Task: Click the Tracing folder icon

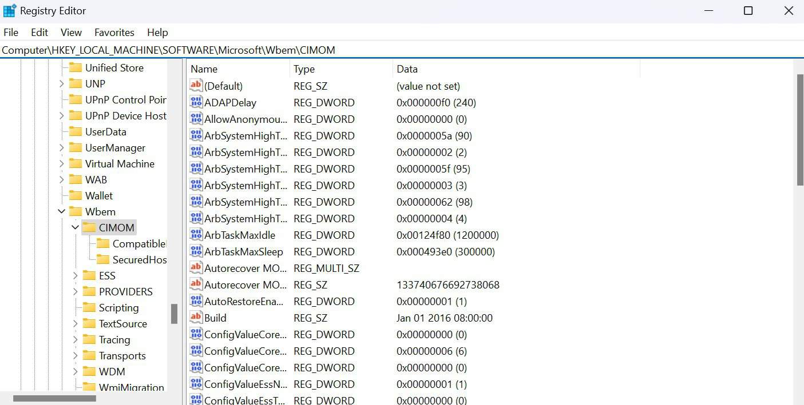Action: tap(89, 339)
